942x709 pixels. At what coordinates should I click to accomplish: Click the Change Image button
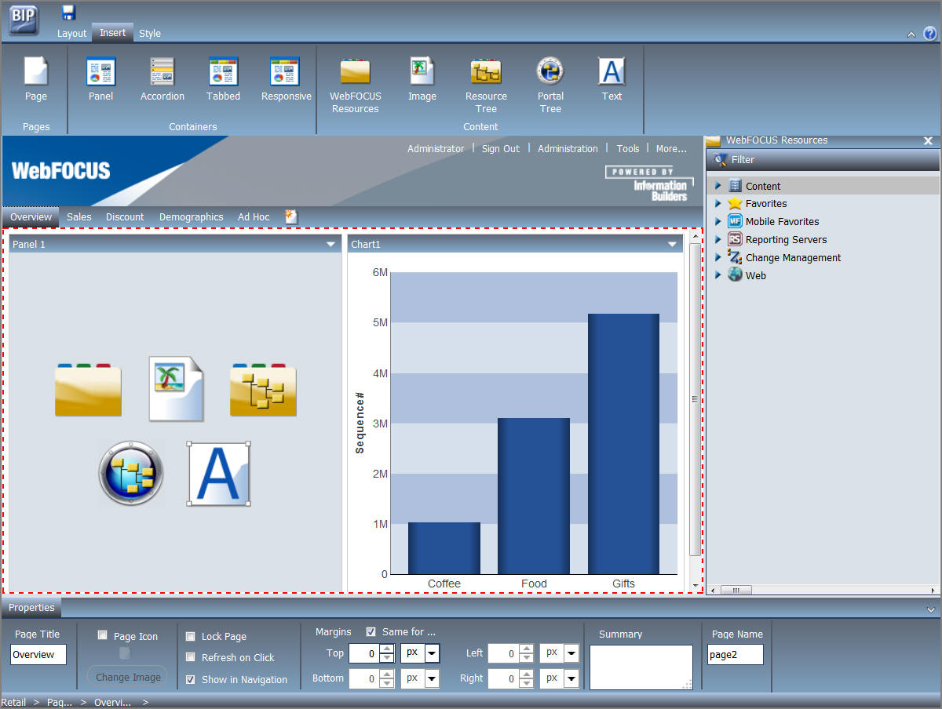click(128, 677)
